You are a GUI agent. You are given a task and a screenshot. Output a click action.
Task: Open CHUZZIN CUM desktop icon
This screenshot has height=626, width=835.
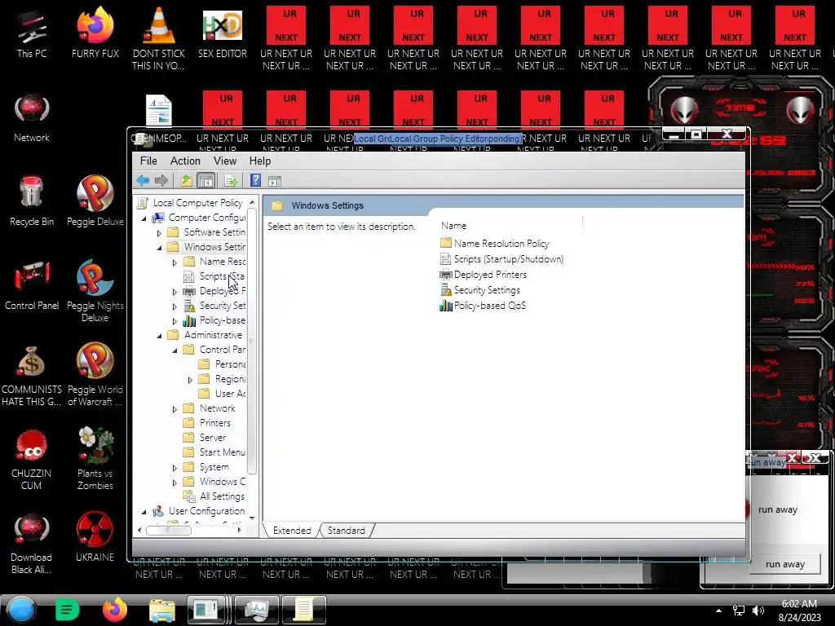pos(32,458)
